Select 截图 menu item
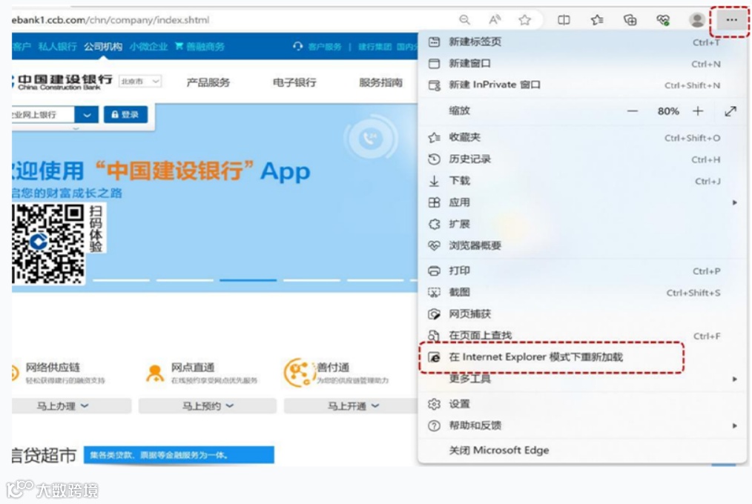The width and height of the screenshot is (752, 504). click(581, 293)
